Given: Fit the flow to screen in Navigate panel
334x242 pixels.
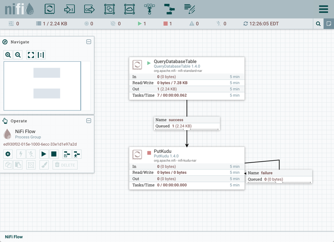Looking at the screenshot, I should click(x=30, y=54).
